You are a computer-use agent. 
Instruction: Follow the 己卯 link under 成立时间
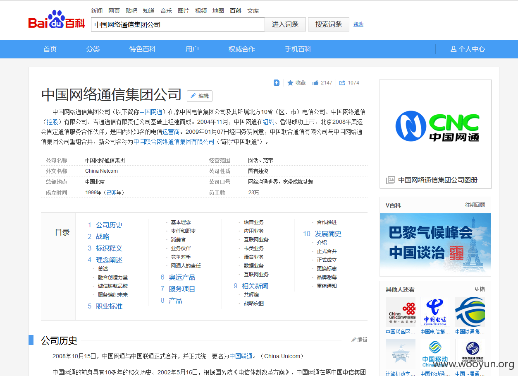(x=112, y=193)
